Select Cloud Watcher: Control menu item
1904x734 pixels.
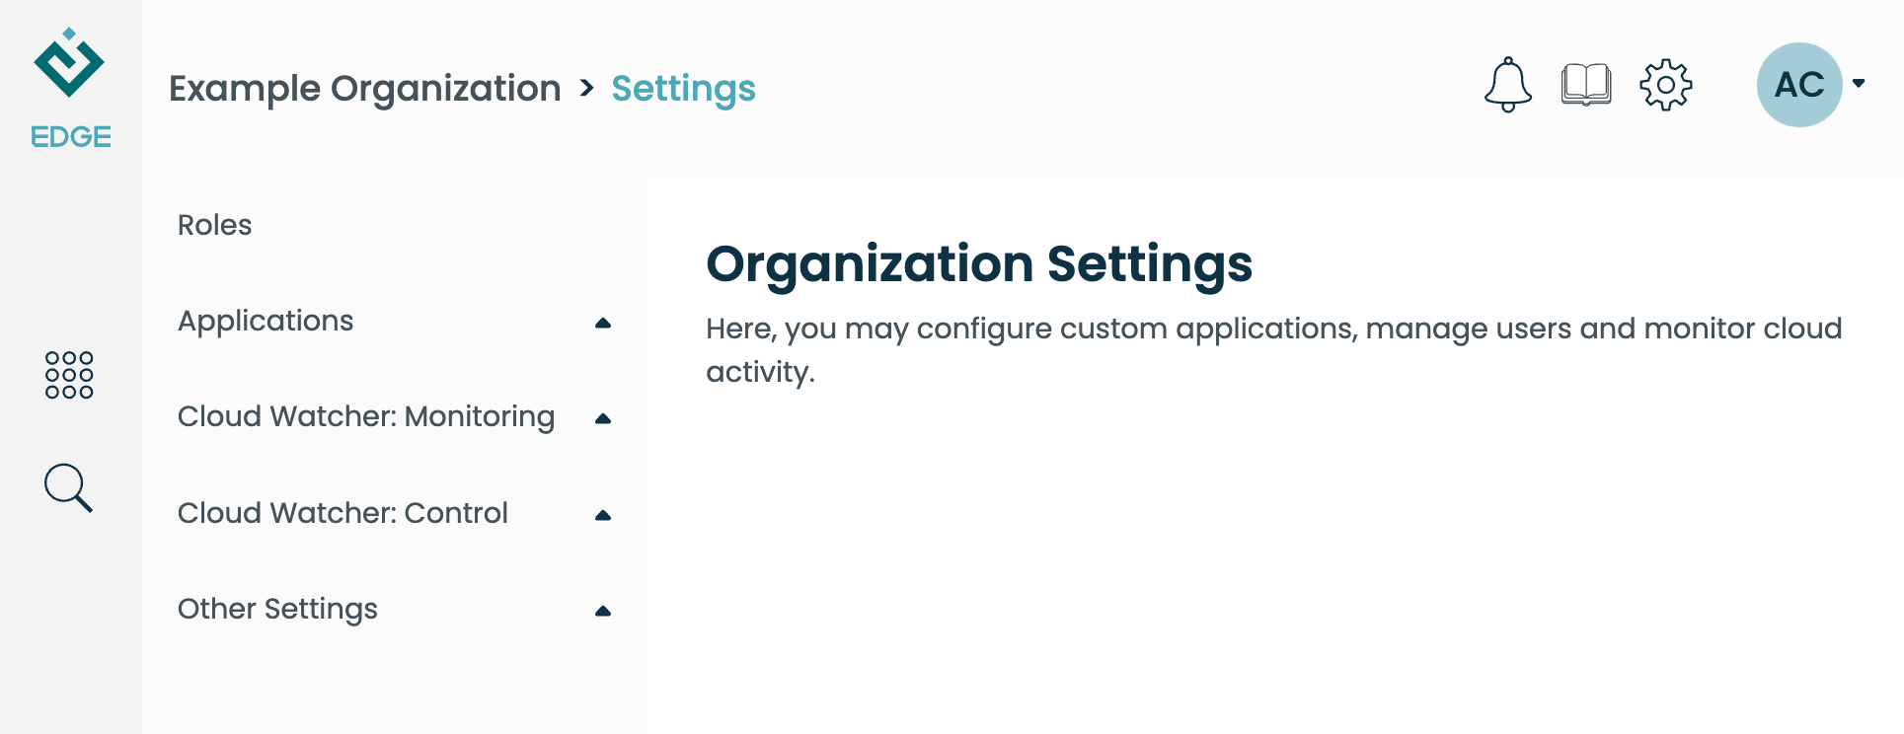pos(343,513)
